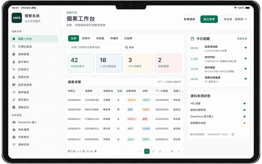Viewport: 262px width, 164px height.
Task: Click the green status dot for 超音波追蹤
Action: [246, 48]
